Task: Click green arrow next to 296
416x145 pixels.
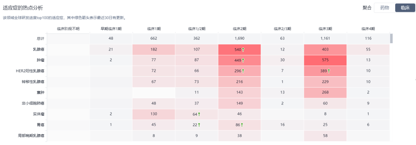Action: coord(243,71)
